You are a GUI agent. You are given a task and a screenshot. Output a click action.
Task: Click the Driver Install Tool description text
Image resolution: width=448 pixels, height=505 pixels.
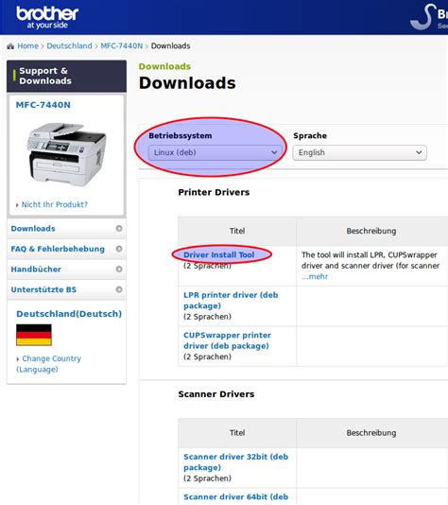(370, 260)
